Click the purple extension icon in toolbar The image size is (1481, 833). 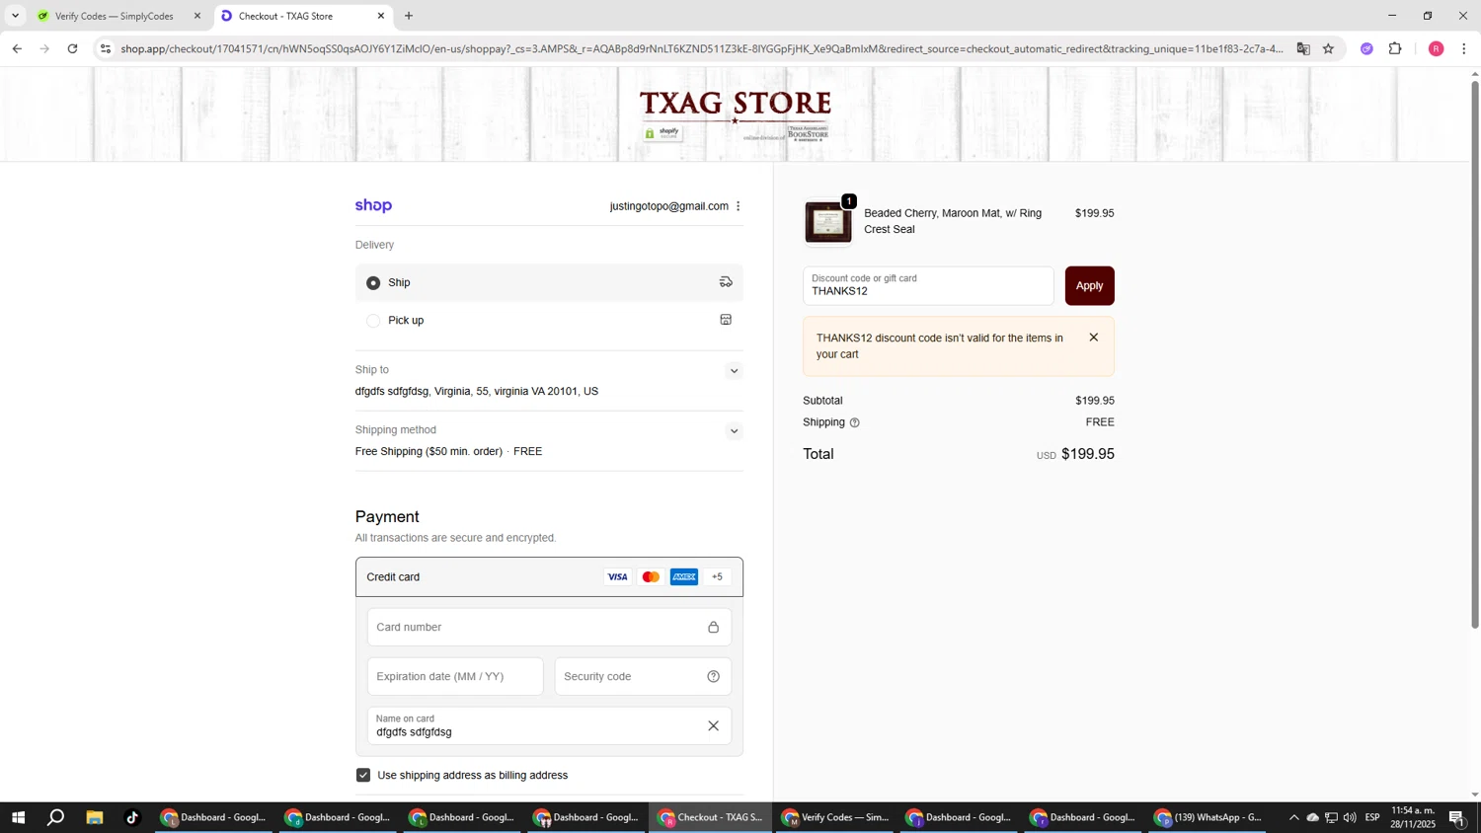pyautogui.click(x=1366, y=48)
